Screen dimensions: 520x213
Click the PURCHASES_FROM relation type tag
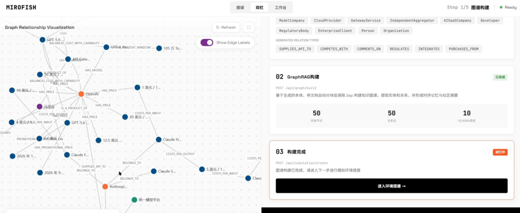pyautogui.click(x=464, y=49)
